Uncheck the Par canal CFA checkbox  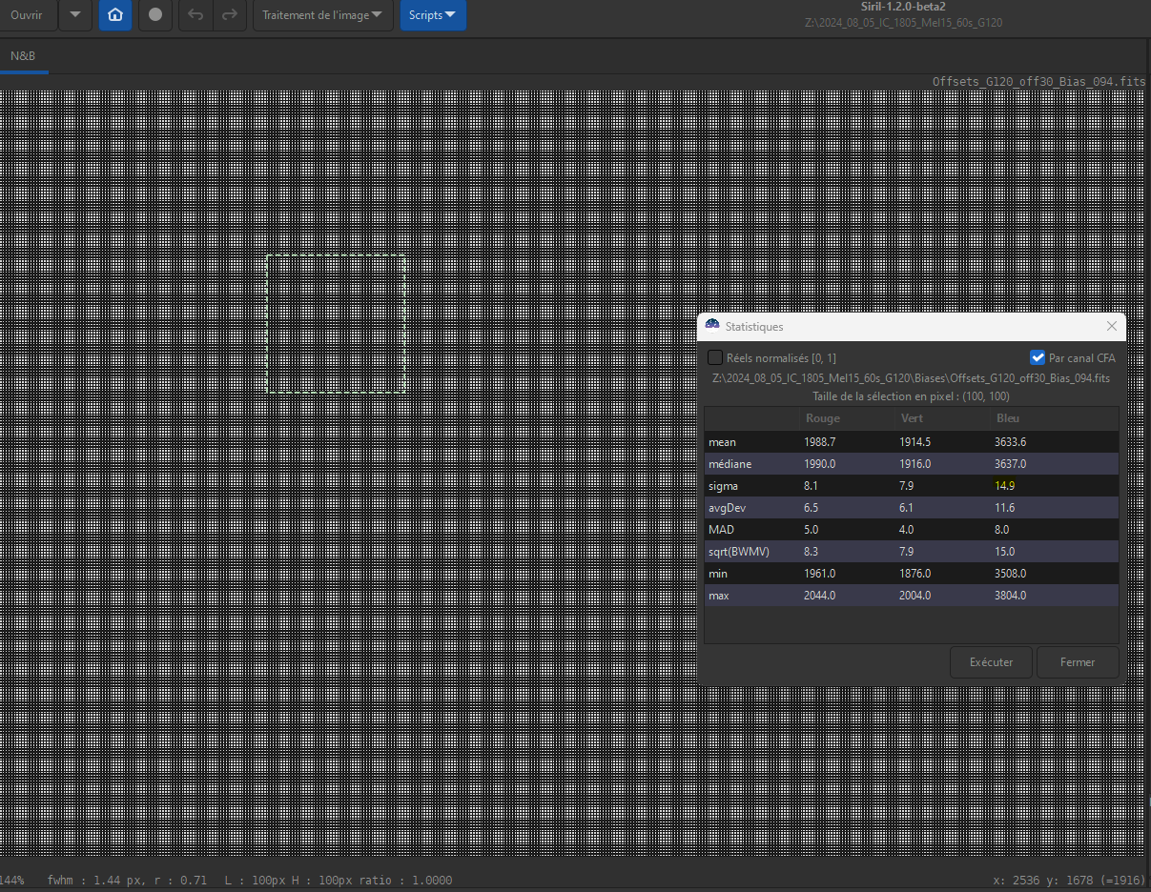[x=1038, y=358]
